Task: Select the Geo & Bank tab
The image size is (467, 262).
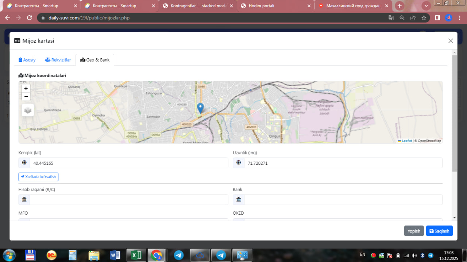Action: (x=95, y=60)
